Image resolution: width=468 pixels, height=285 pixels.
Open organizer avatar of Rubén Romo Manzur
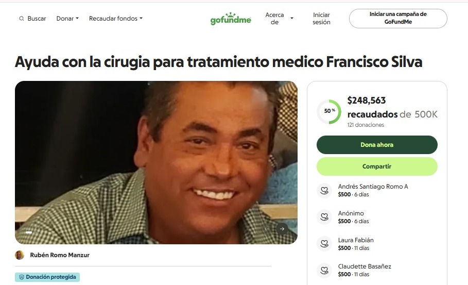[20, 255]
